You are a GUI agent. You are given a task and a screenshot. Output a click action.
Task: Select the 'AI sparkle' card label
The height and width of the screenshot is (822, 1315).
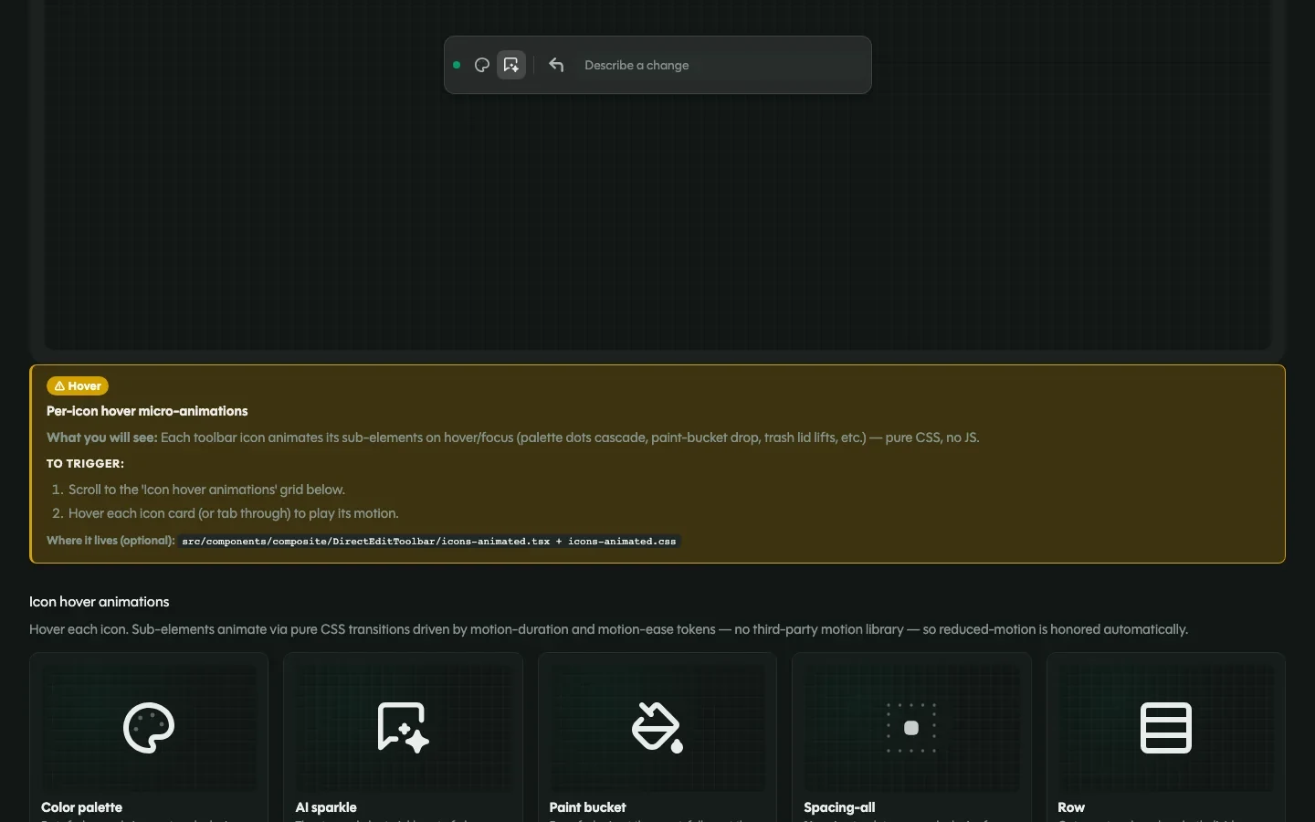coord(326,807)
